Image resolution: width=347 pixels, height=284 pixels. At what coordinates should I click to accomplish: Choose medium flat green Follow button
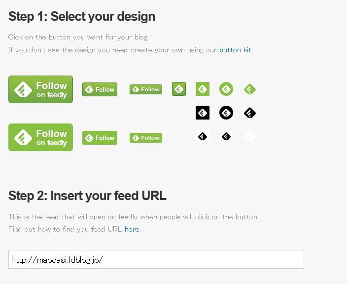click(x=100, y=138)
